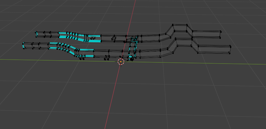
Task: Select the cyan edge capping the upper rail's left end
Action: (37, 34)
